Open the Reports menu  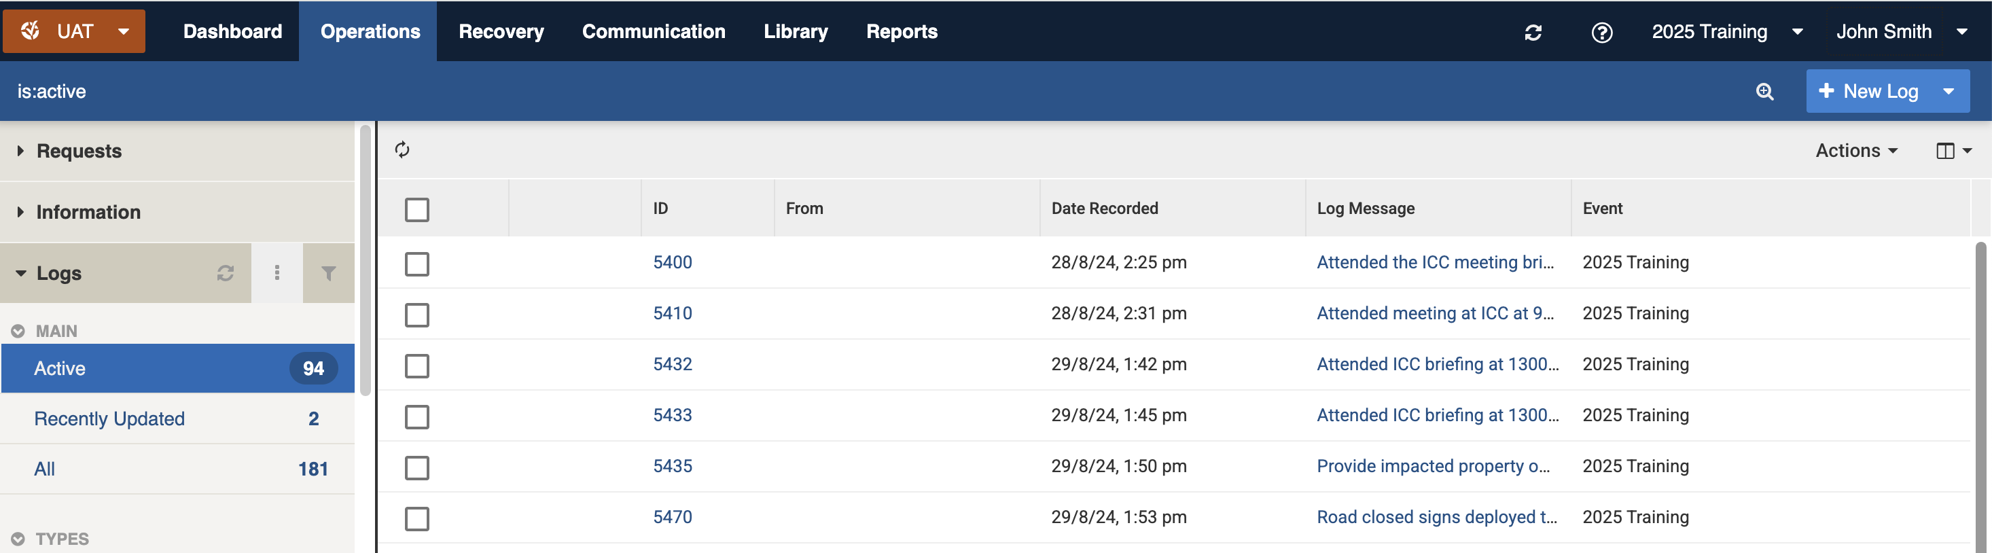coord(901,32)
